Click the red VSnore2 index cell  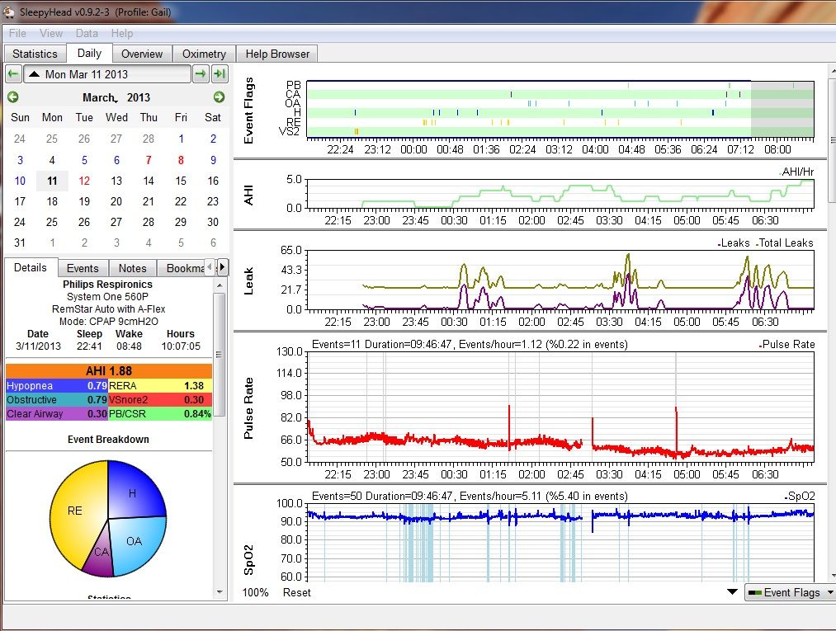point(160,400)
